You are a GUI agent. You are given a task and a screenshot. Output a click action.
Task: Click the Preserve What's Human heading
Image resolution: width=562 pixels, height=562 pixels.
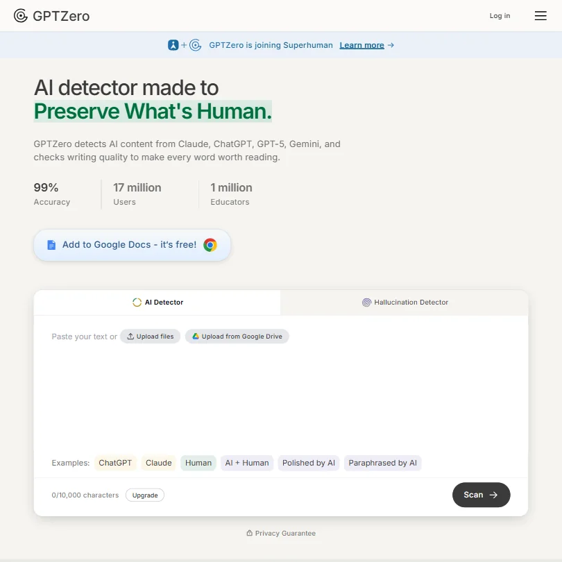(x=153, y=111)
